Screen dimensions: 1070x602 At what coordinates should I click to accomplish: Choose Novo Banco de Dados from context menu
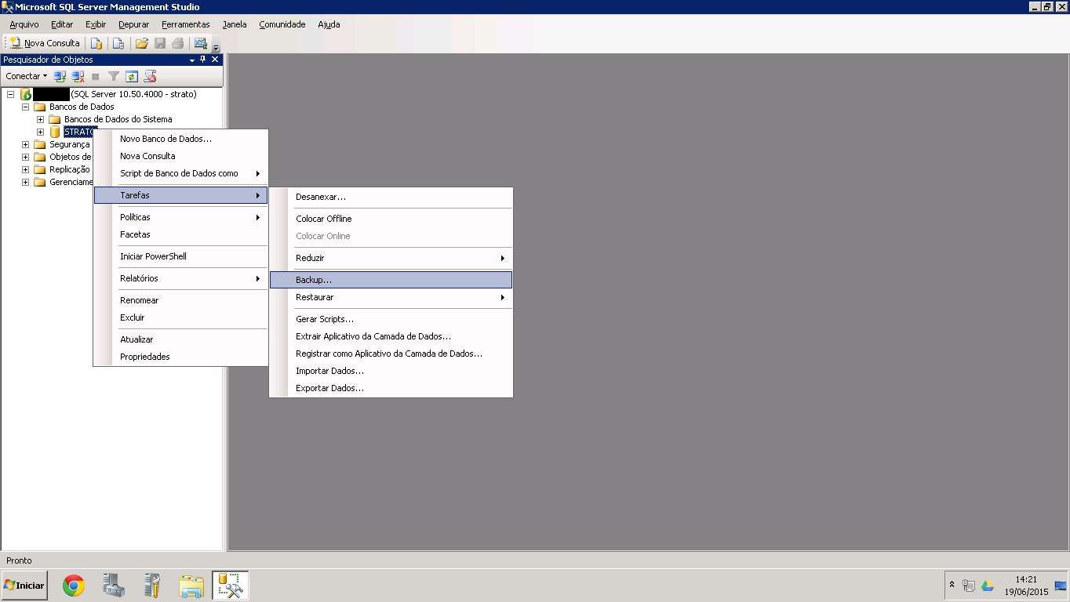[180, 139]
